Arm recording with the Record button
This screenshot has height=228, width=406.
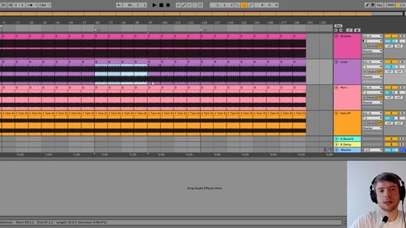click(x=168, y=5)
